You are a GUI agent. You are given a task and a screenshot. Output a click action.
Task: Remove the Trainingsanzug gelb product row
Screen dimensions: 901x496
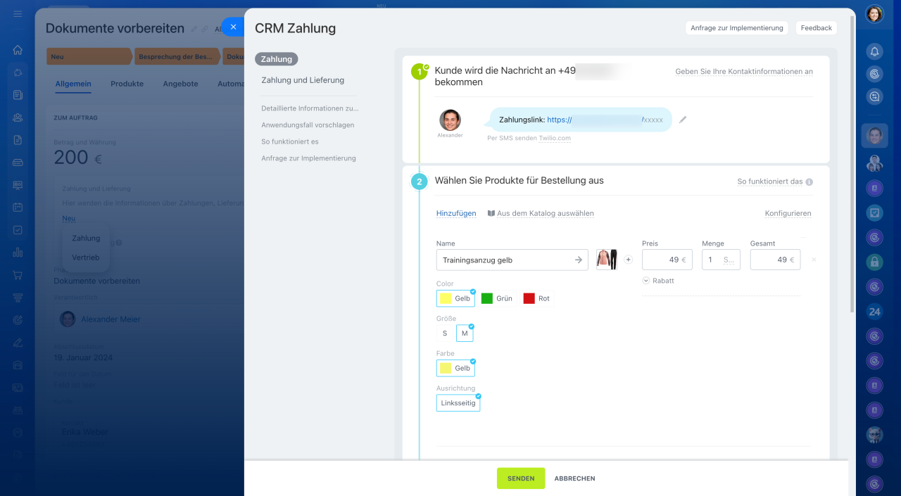click(814, 260)
